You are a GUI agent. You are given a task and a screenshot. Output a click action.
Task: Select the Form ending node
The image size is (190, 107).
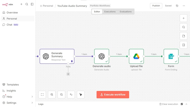point(171,56)
